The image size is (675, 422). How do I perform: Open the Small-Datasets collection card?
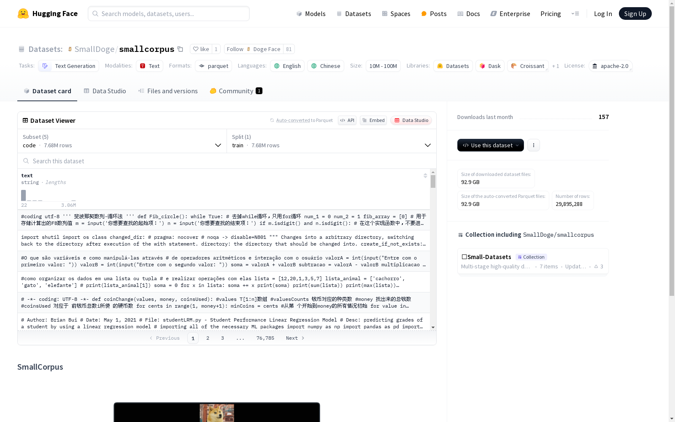(533, 261)
